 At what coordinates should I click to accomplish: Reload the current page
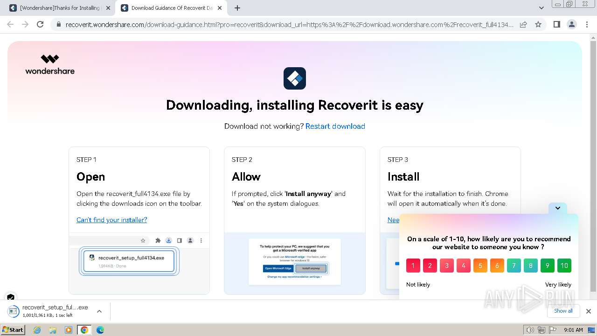[x=40, y=24]
